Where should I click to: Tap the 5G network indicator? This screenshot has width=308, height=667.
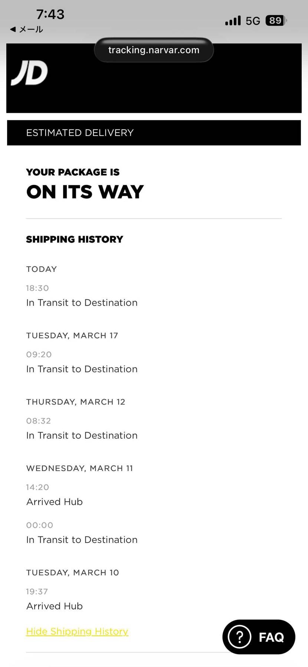[x=253, y=21]
